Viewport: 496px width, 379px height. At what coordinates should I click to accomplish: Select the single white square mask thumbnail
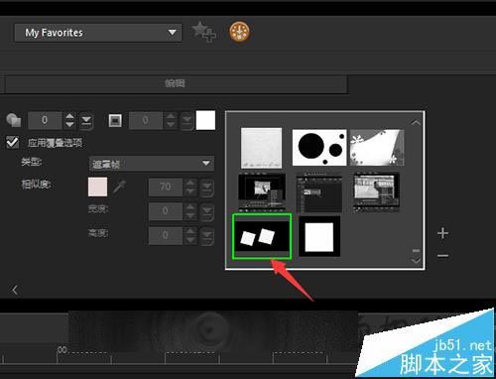click(319, 236)
